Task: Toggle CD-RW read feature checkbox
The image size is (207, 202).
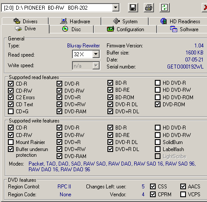Action: point(11,91)
